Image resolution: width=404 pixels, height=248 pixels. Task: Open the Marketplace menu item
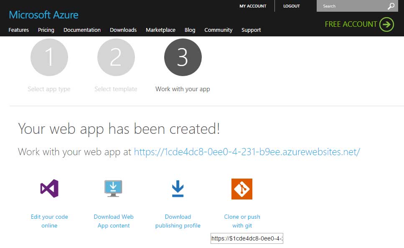tap(160, 30)
